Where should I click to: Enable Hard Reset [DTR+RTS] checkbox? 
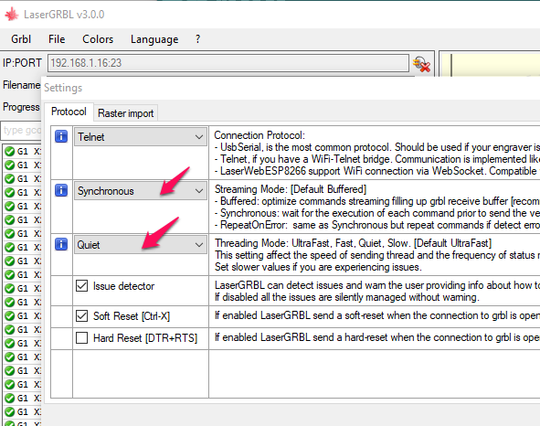coord(81,337)
